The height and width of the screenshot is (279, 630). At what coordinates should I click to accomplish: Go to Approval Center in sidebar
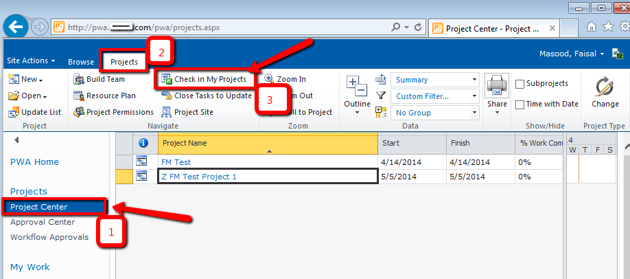click(43, 222)
